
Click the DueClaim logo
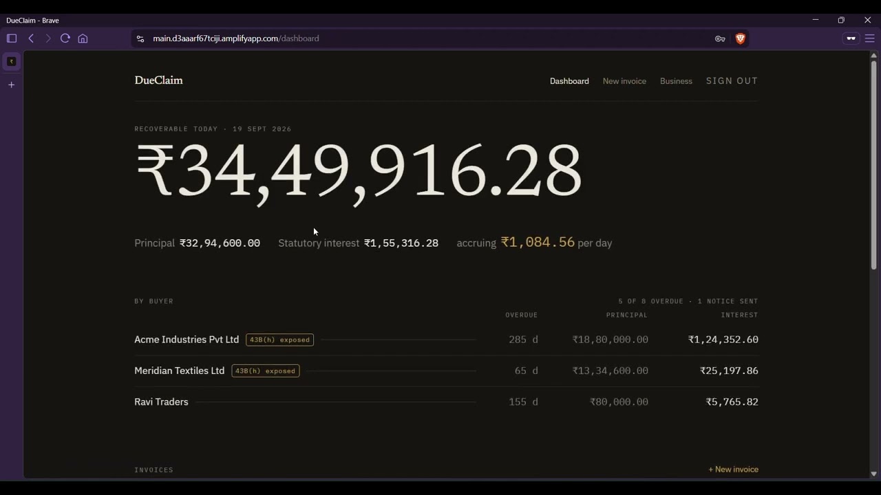click(158, 80)
